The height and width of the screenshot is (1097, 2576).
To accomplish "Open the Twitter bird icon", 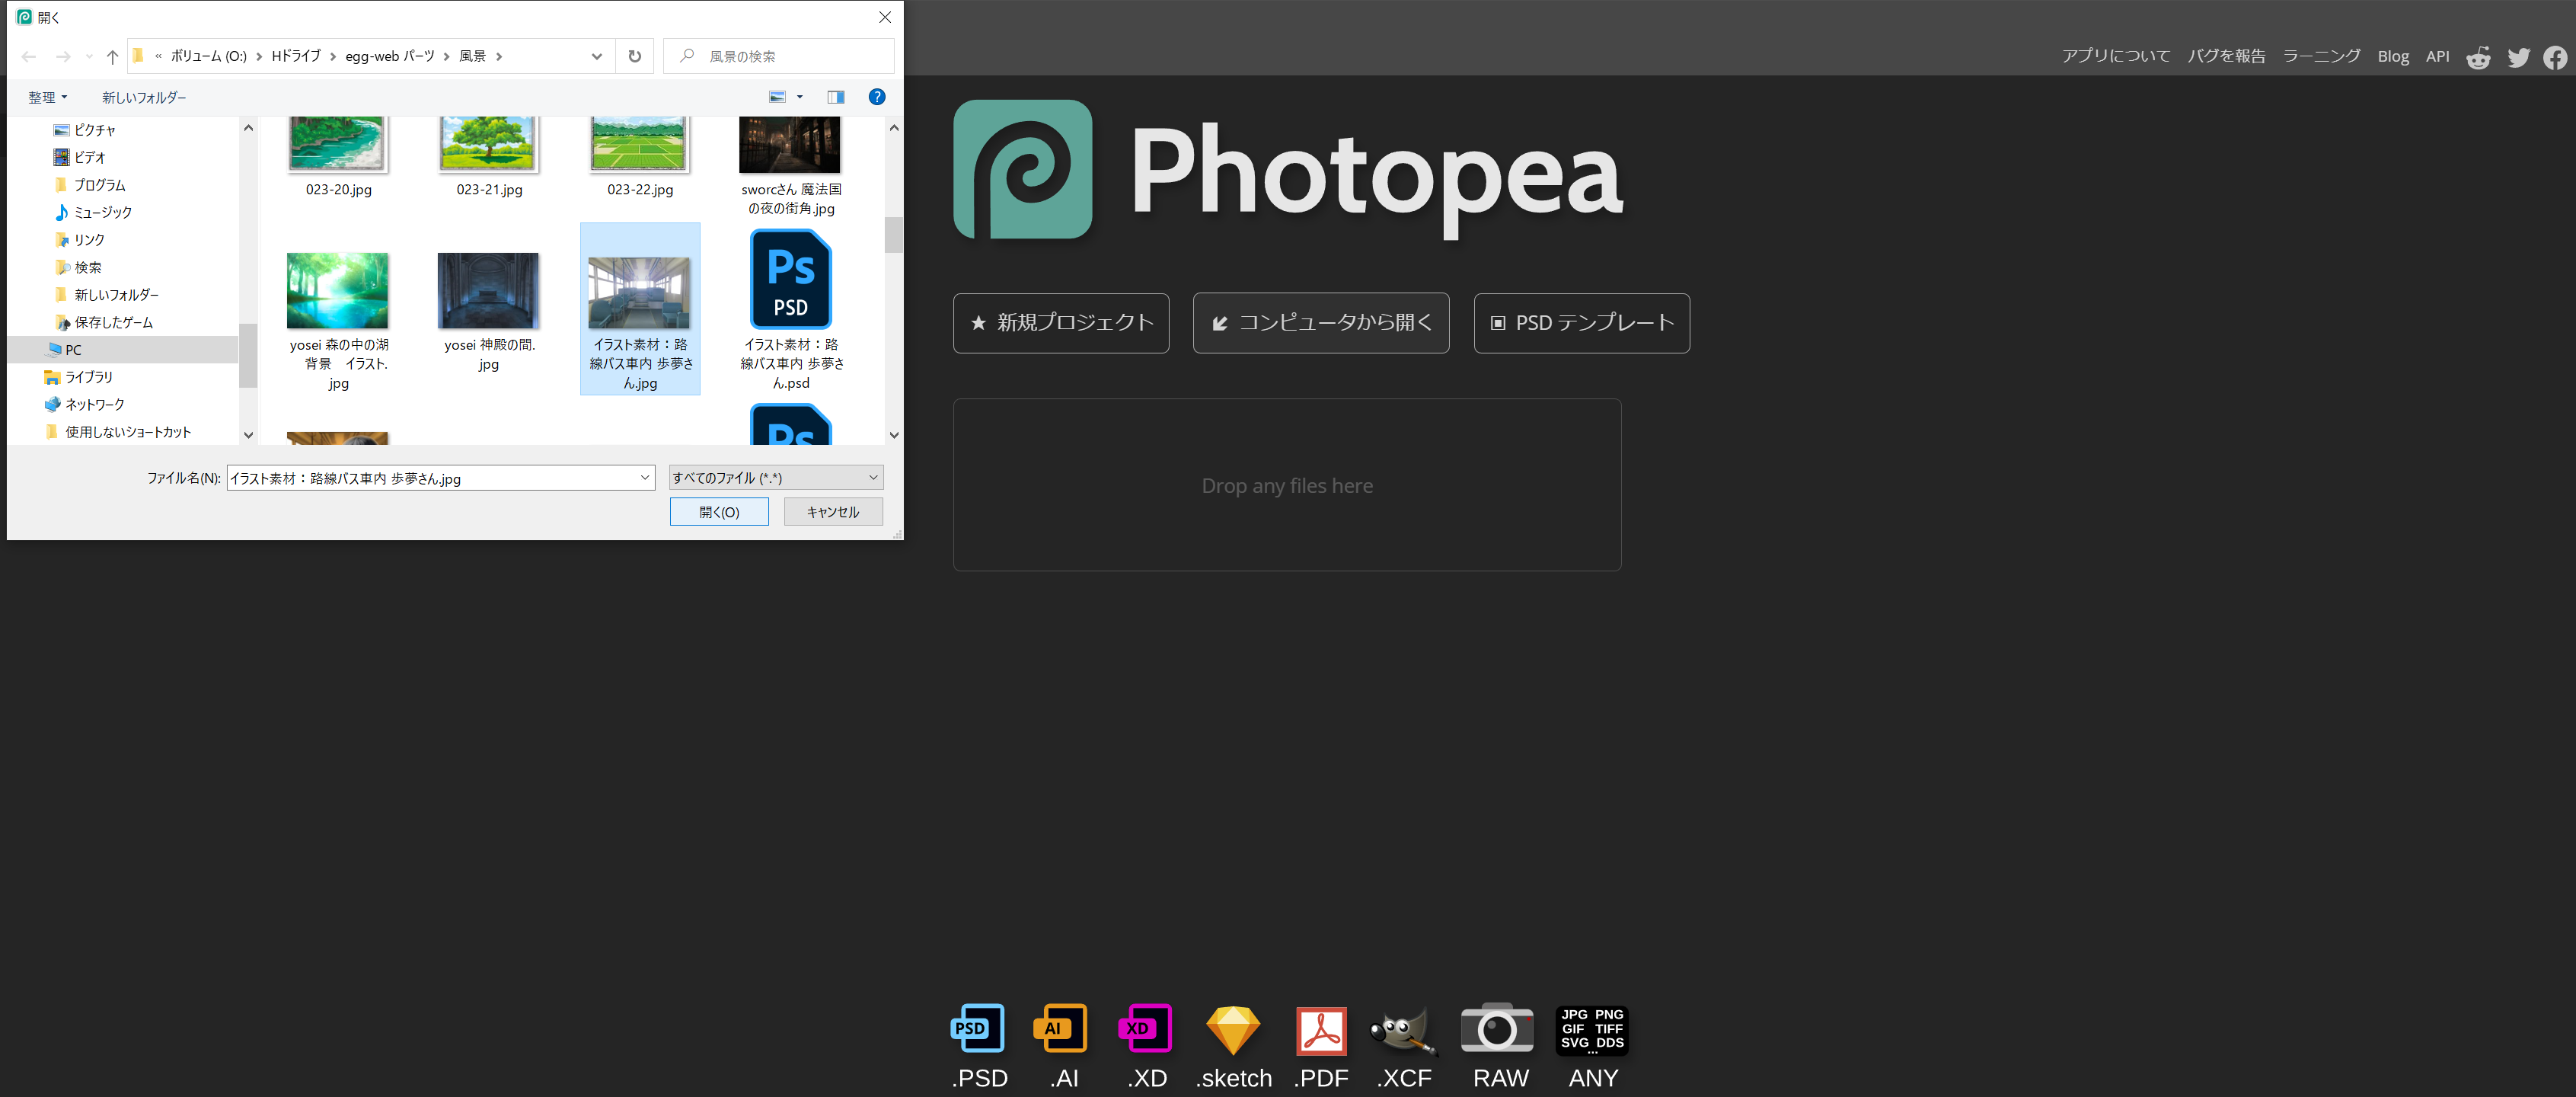I will pyautogui.click(x=2518, y=58).
